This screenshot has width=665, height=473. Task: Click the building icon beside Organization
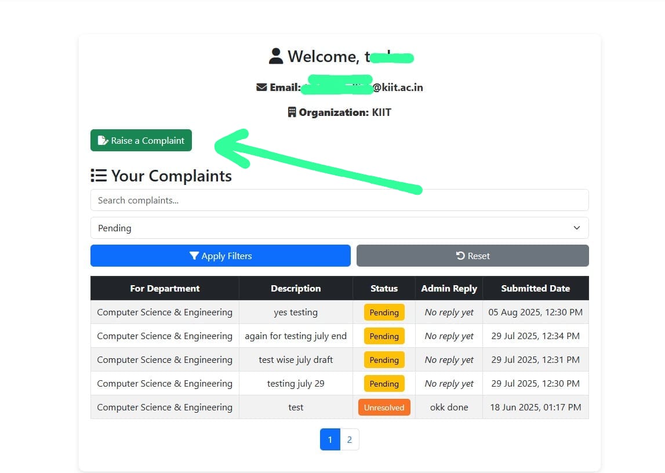292,112
